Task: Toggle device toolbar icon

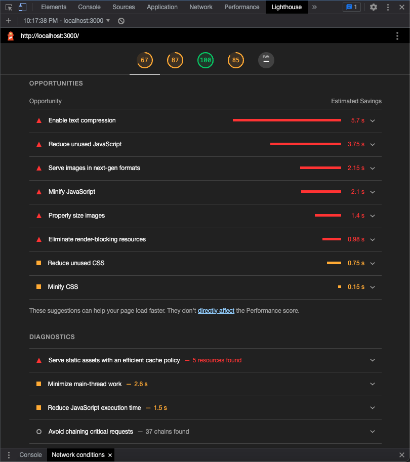Action: (22, 7)
